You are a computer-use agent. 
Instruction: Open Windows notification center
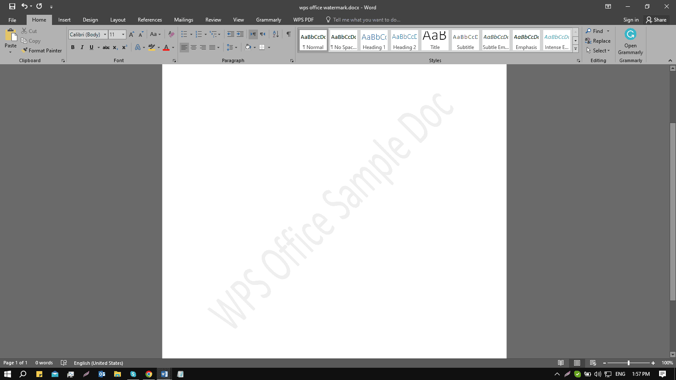[662, 374]
